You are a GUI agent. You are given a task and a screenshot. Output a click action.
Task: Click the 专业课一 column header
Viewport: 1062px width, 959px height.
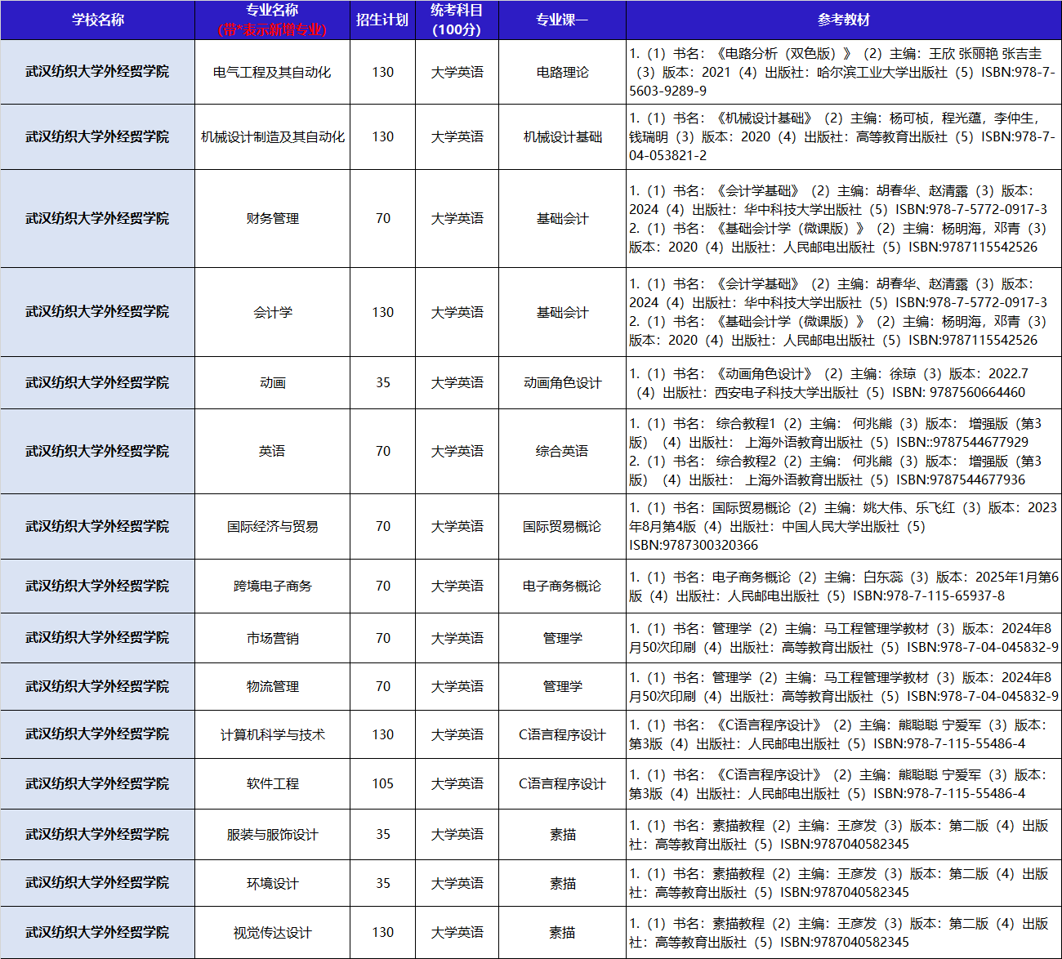point(562,20)
